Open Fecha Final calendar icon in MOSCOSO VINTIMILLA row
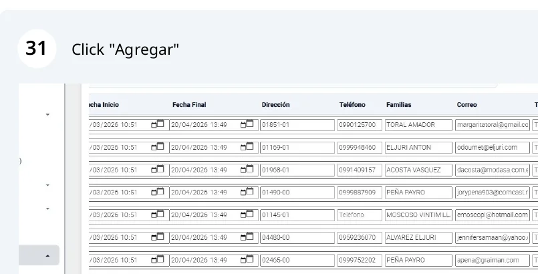The width and height of the screenshot is (538, 274). [x=247, y=215]
